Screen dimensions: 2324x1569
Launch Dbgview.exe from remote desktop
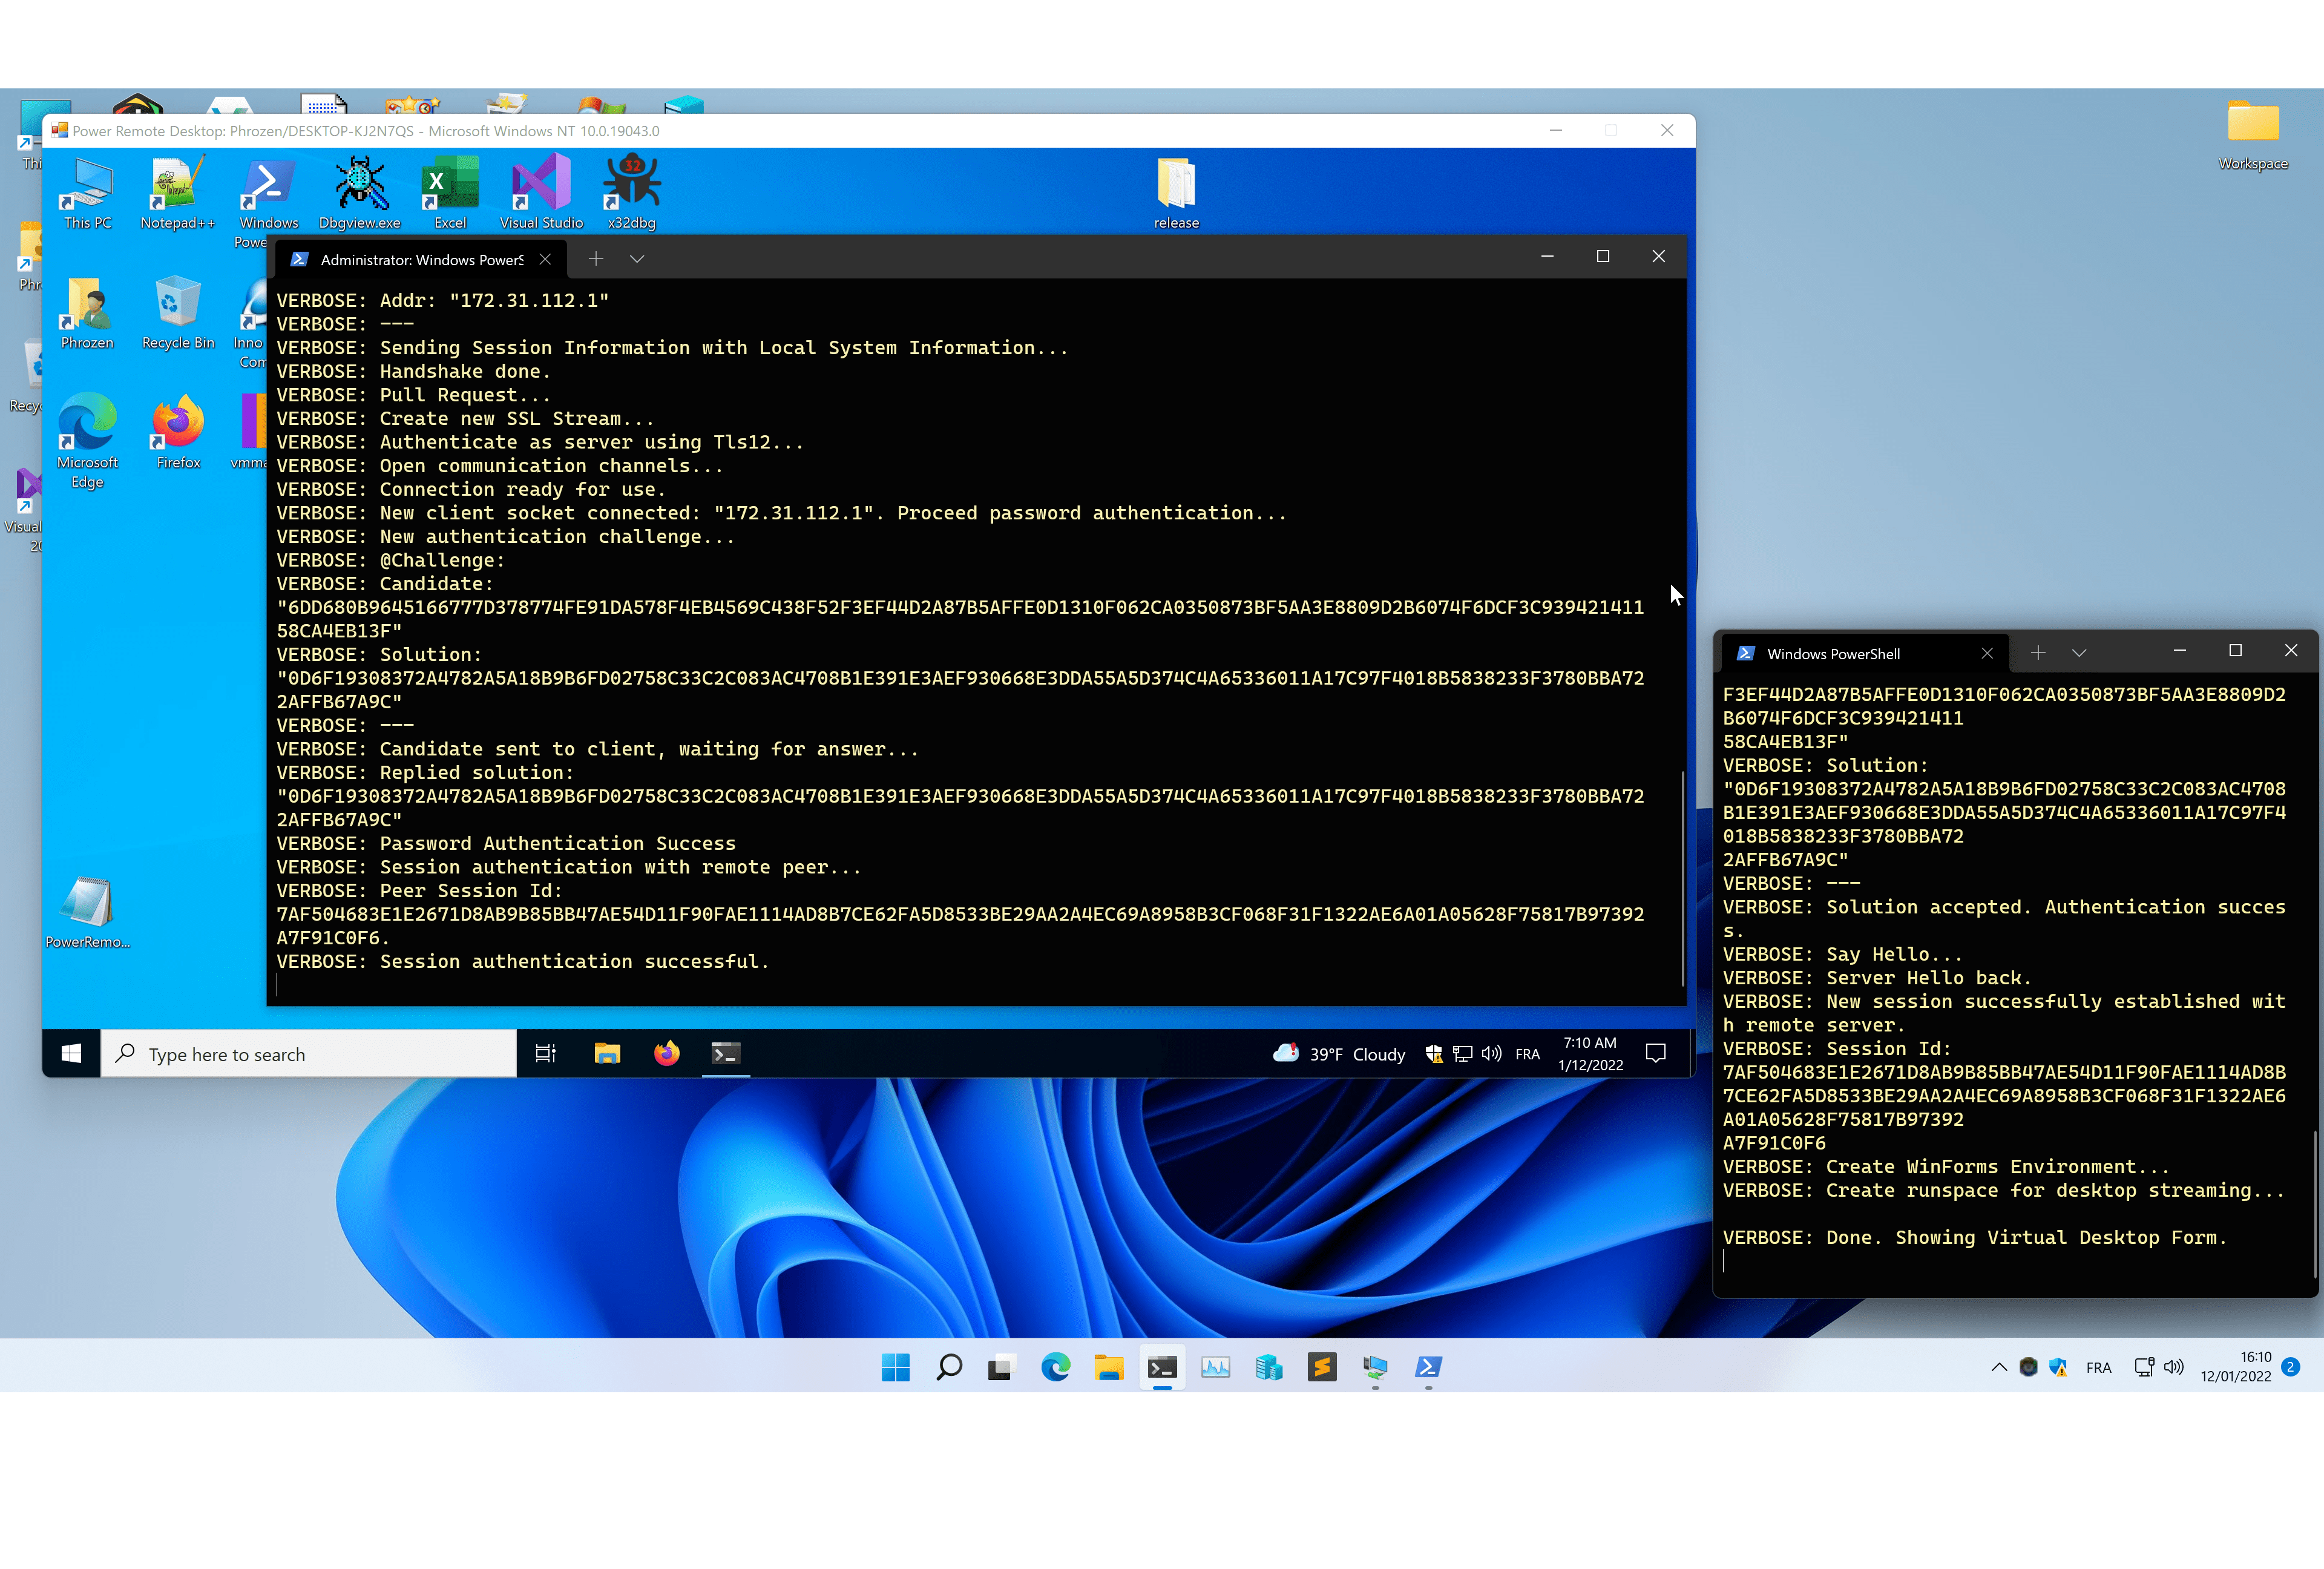(360, 193)
